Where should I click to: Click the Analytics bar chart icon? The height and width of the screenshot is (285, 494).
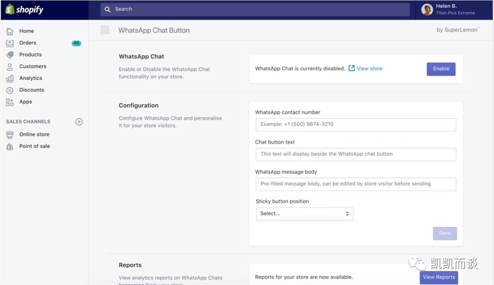click(10, 78)
